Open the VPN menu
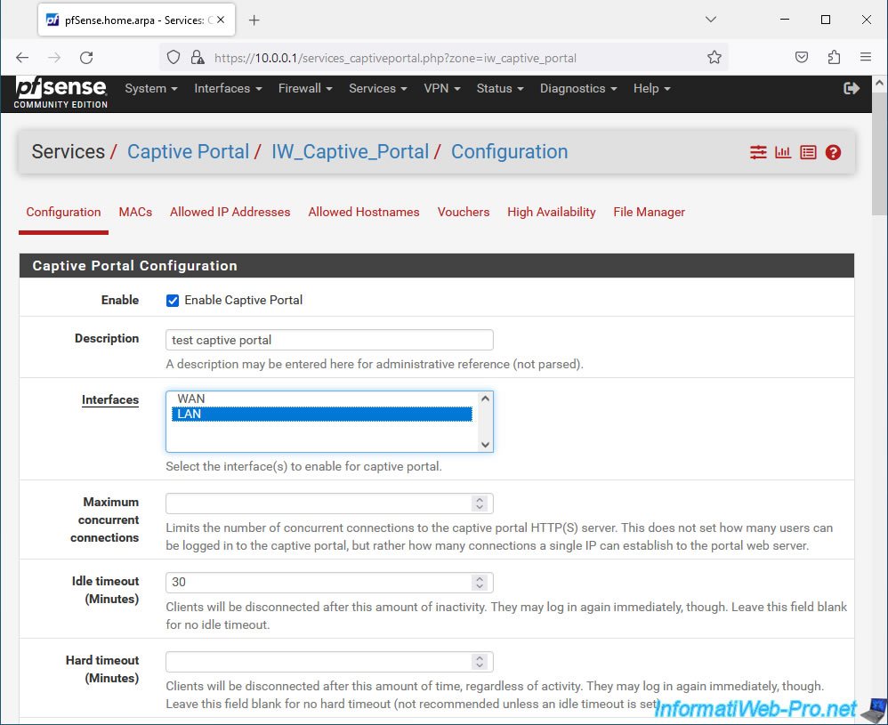Viewport: 888px width, 725px height. coord(441,88)
